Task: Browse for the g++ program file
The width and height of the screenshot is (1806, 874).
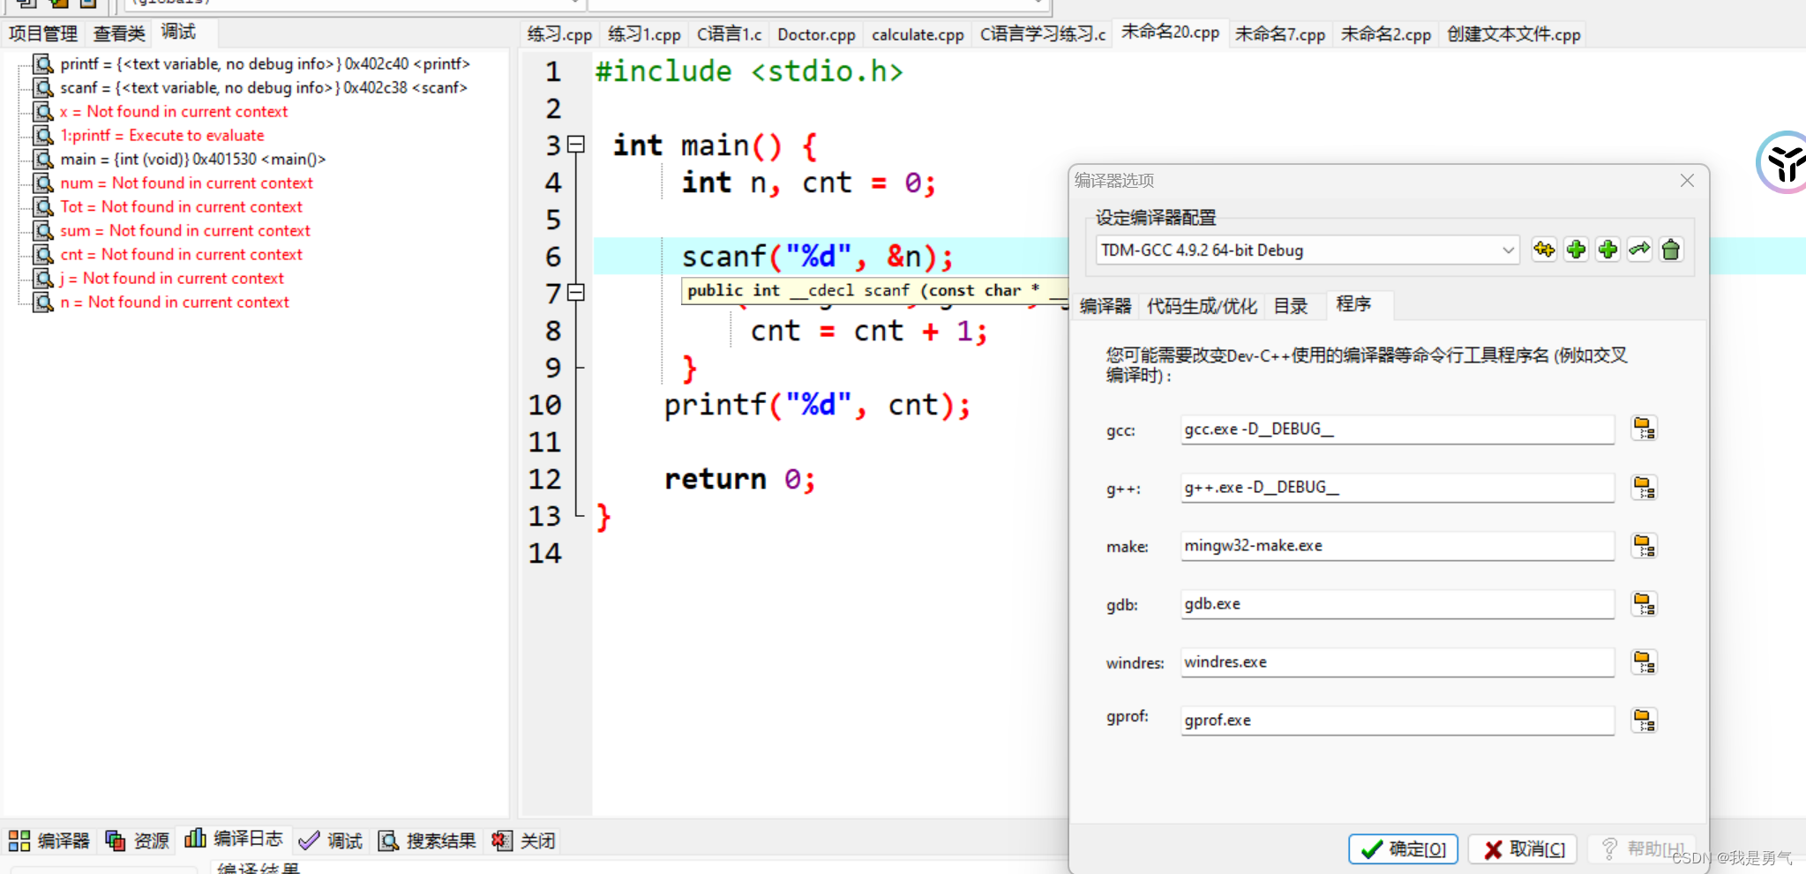Action: tap(1645, 488)
